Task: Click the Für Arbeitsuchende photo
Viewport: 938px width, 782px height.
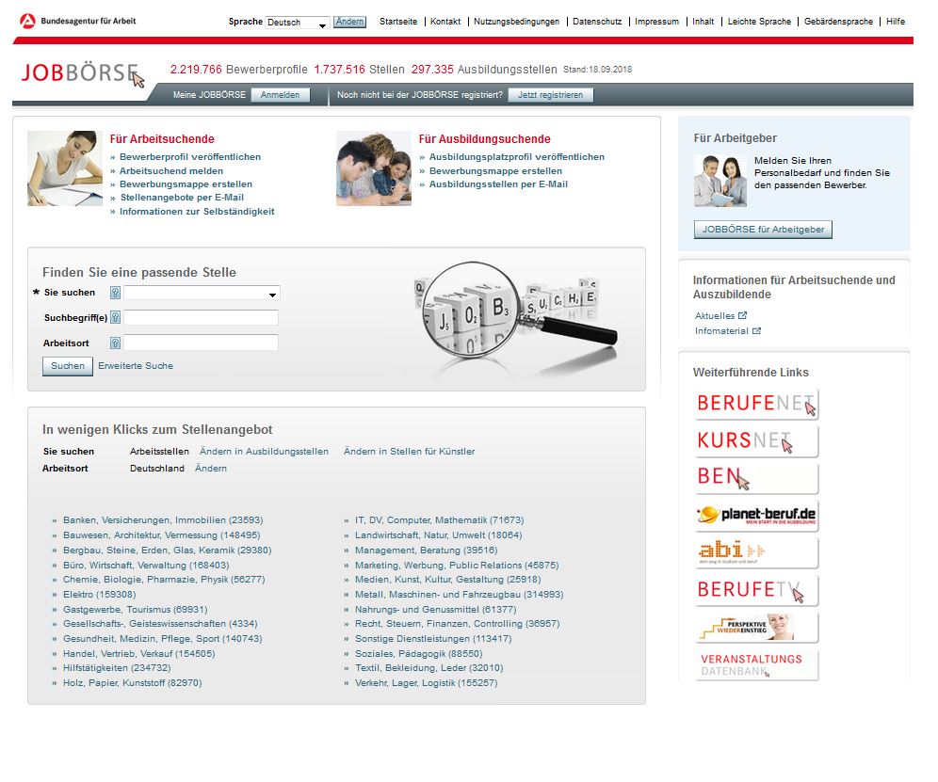Action: coord(65,168)
